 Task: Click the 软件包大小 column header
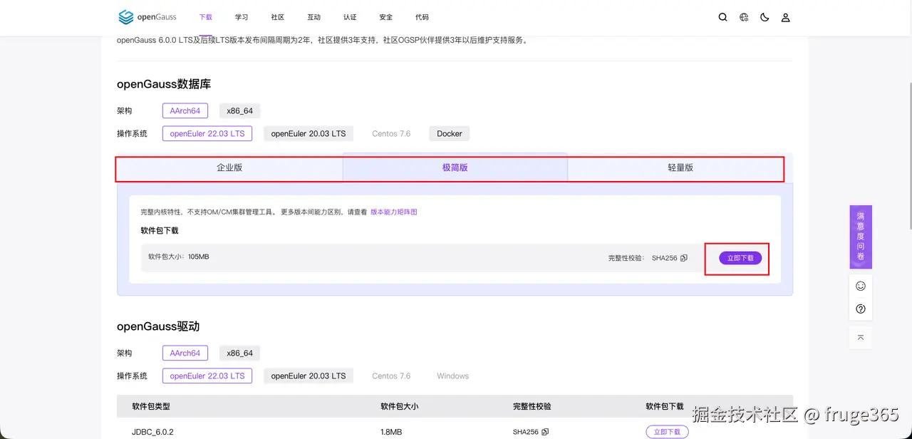(x=400, y=406)
